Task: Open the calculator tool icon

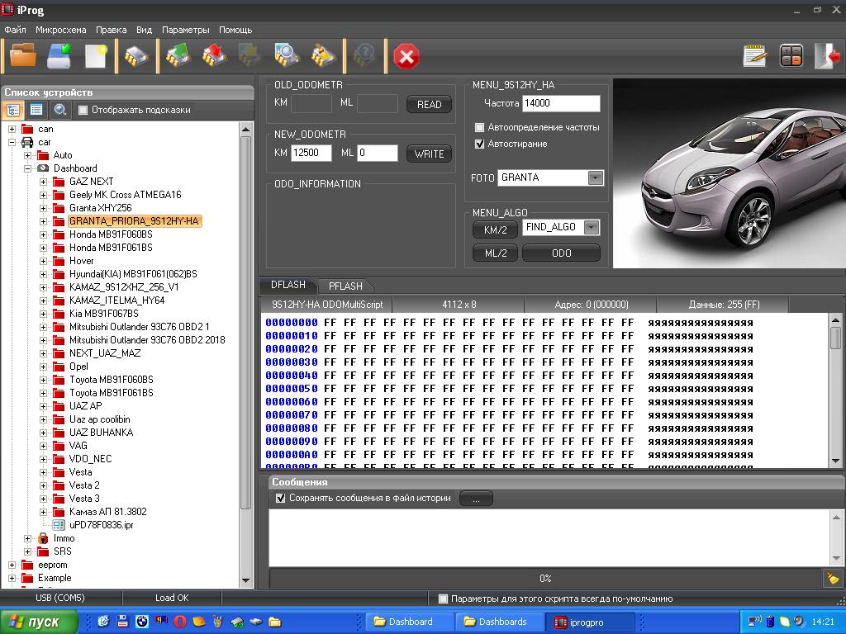Action: (791, 56)
